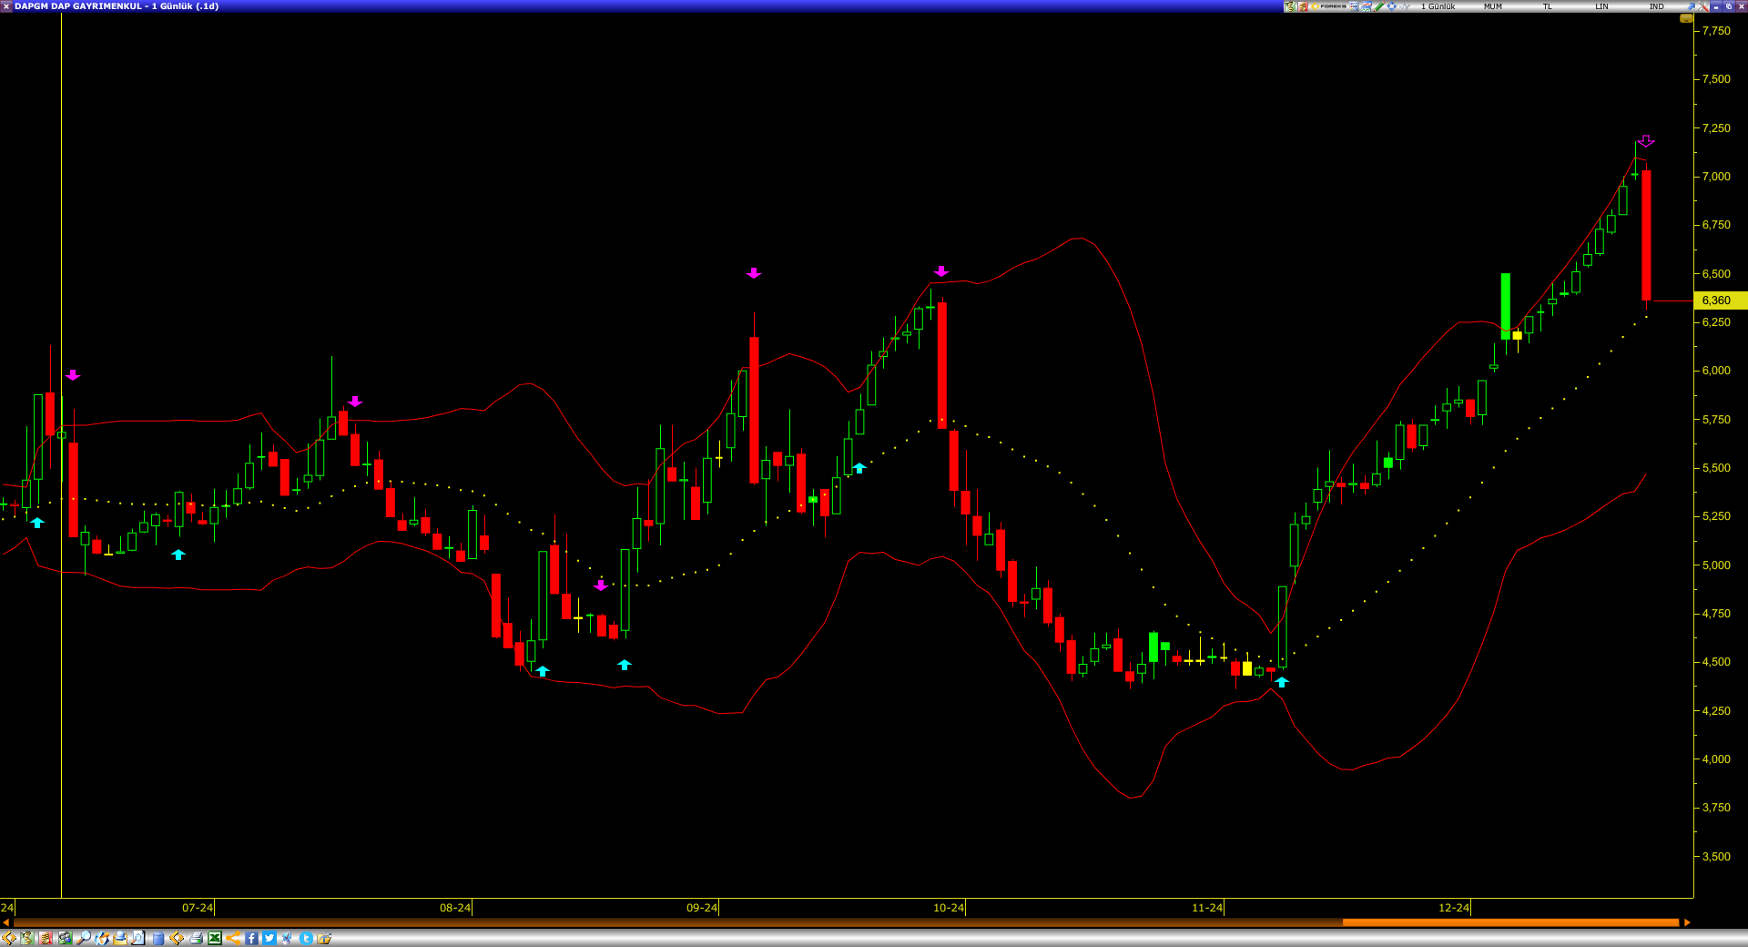Click the green money icon in bottom toolbar

(27, 938)
